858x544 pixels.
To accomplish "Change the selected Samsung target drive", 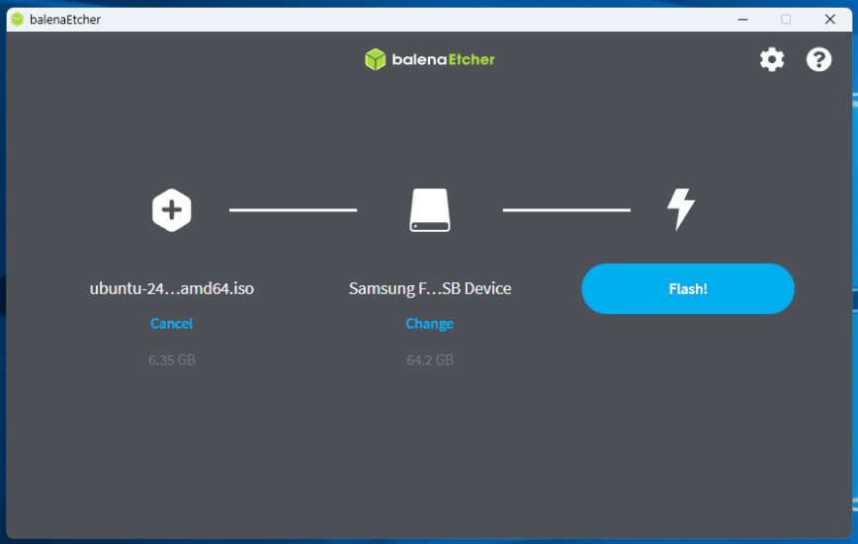I will (x=430, y=324).
